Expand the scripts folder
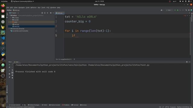Viewport: 193px width, 108px height. [x=11, y=18]
